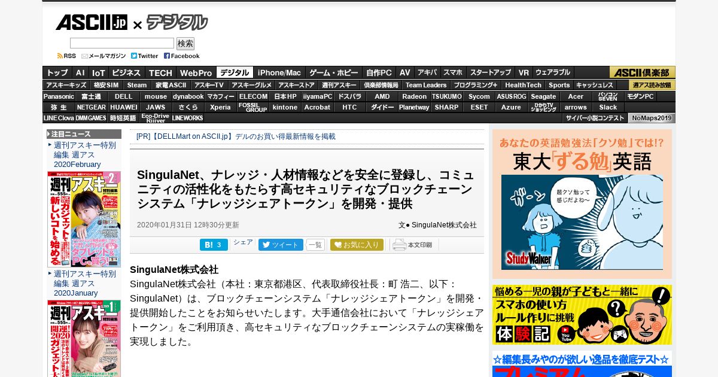Open the Xperia brand button
Viewport: 718px width, 377px height.
(221, 107)
